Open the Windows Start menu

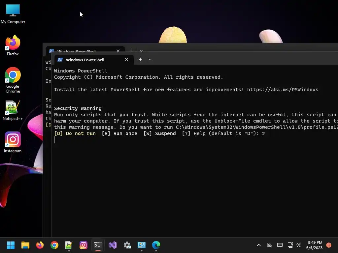tap(11, 245)
